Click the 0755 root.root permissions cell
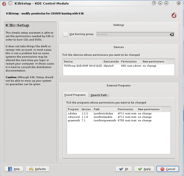 [127, 121]
